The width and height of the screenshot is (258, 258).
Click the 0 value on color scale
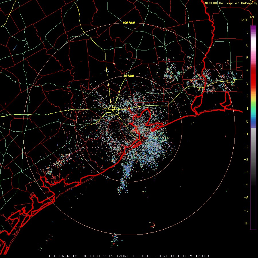pos(247,122)
